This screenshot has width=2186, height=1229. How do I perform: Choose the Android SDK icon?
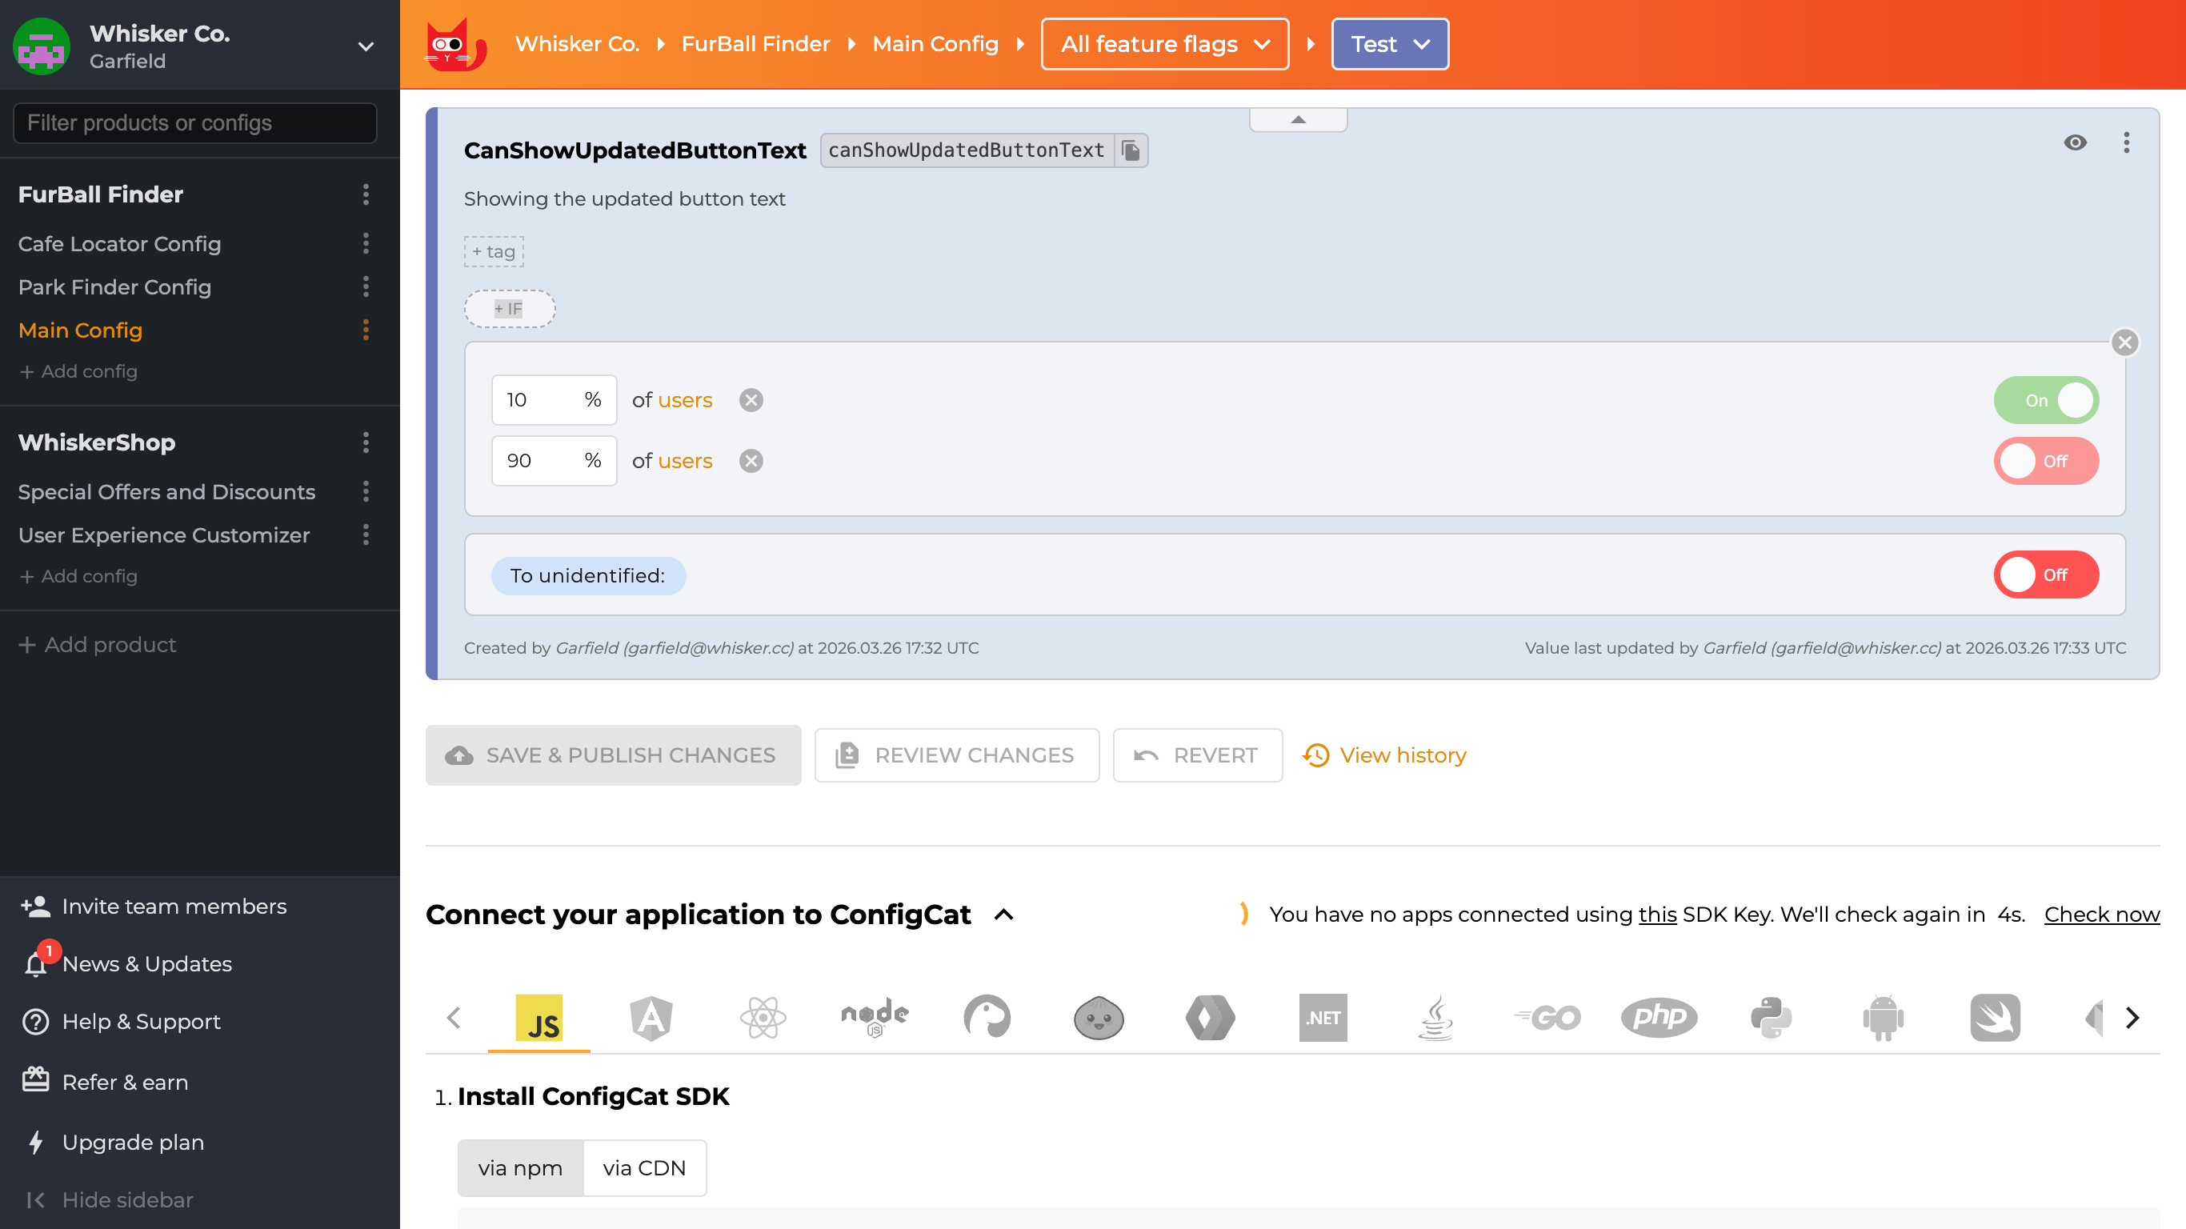click(1882, 1017)
